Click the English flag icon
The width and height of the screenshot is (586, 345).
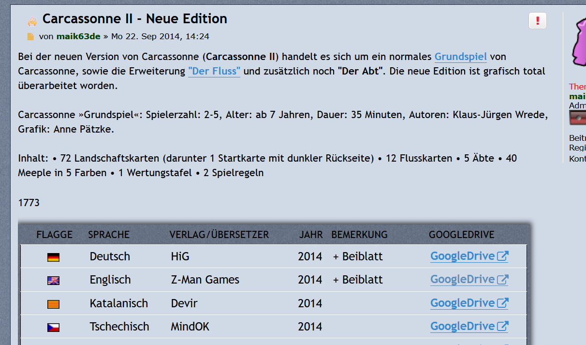[x=53, y=280]
